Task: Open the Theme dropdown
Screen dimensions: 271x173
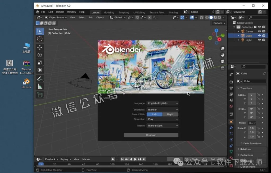Action: pyautogui.click(x=162, y=125)
